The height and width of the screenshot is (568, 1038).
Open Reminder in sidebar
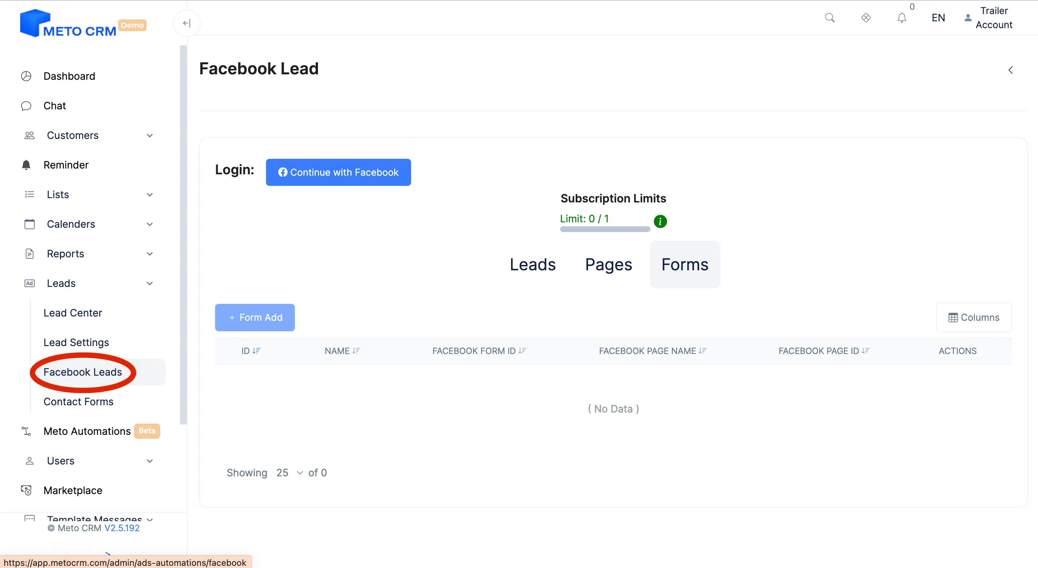point(66,165)
